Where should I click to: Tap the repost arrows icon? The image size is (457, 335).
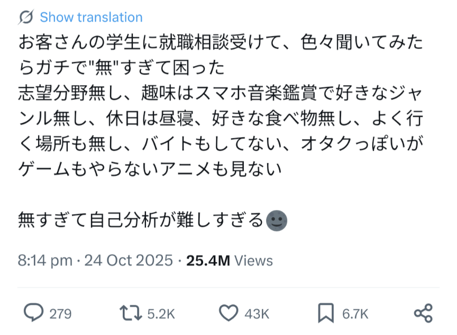pyautogui.click(x=131, y=313)
